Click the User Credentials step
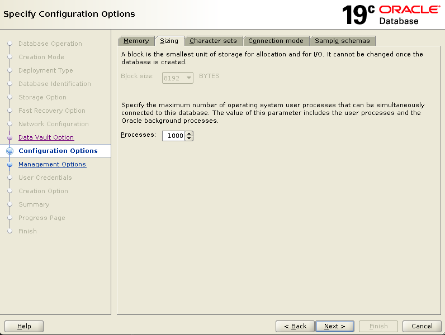This screenshot has height=335, width=445. 45,178
